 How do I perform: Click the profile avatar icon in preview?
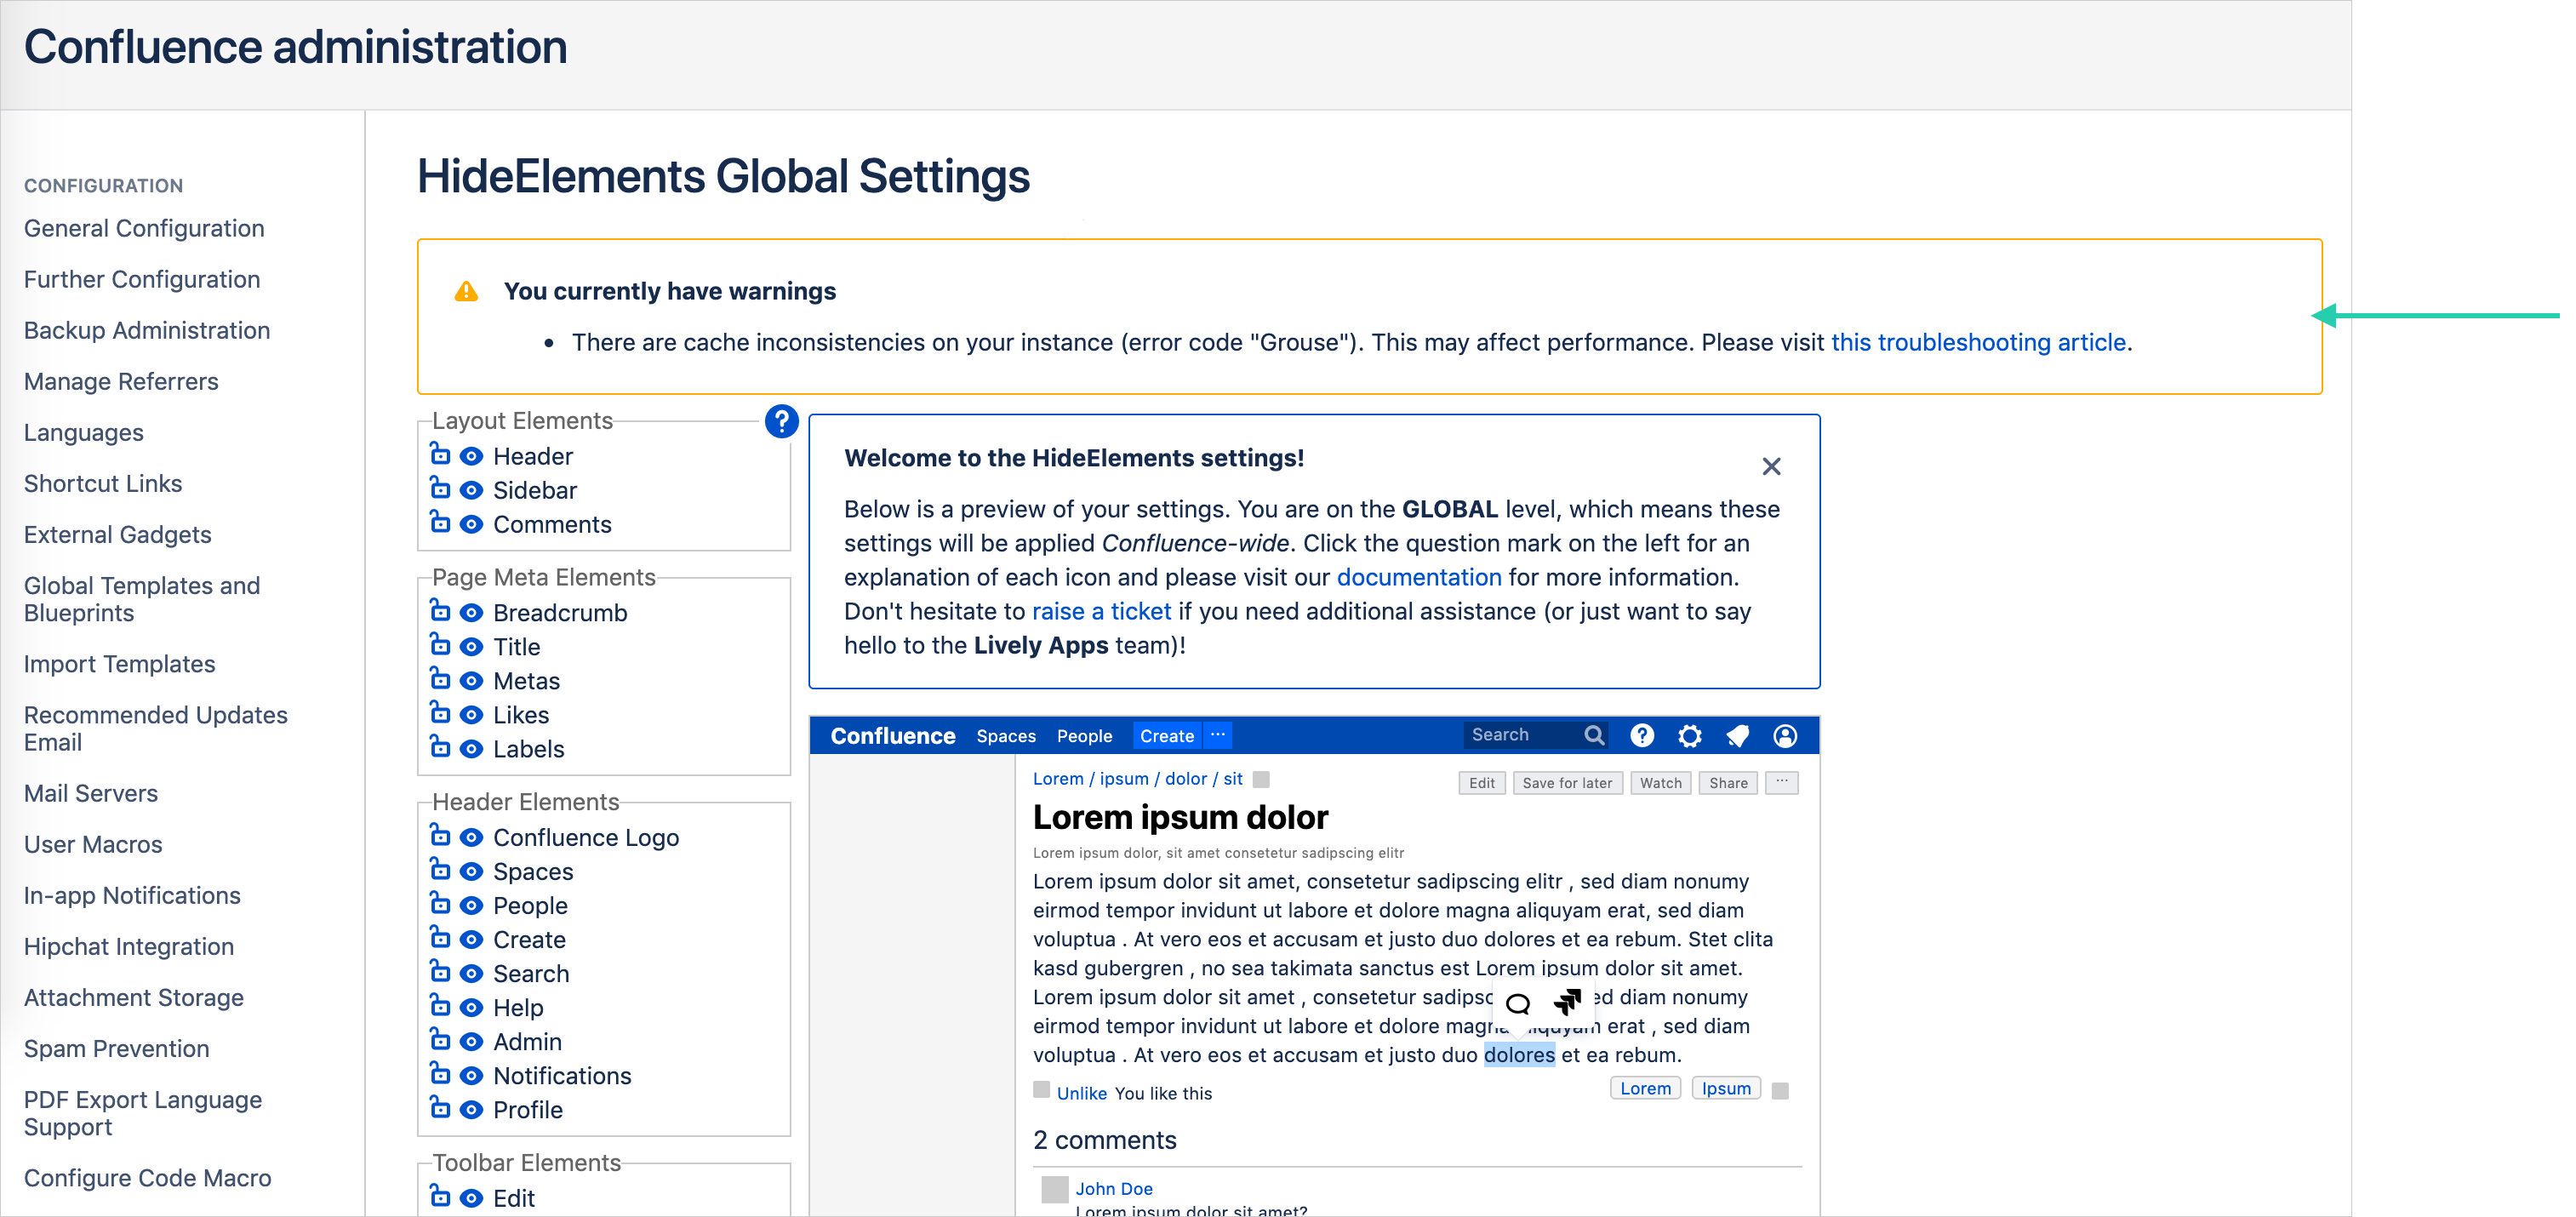(1785, 736)
